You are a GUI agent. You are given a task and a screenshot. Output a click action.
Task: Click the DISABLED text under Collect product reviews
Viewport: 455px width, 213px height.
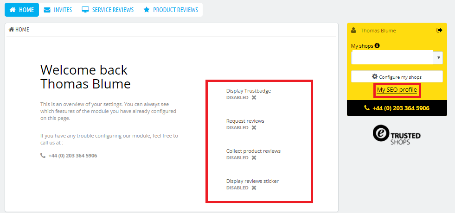coord(237,158)
